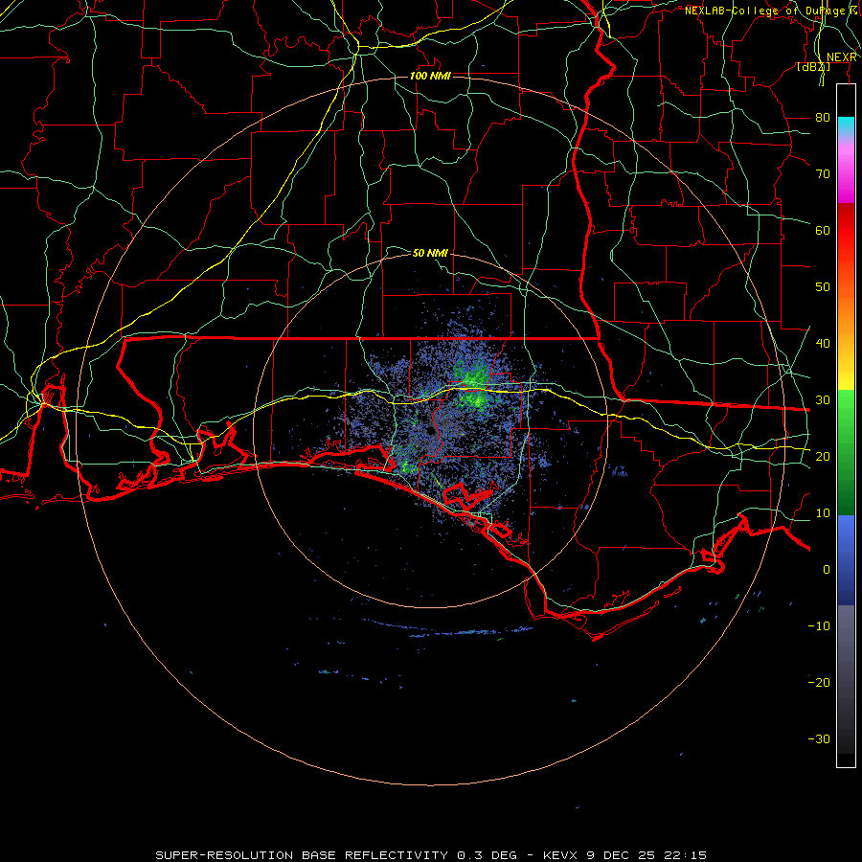Click the 40 value on the dBZ scale

(823, 343)
